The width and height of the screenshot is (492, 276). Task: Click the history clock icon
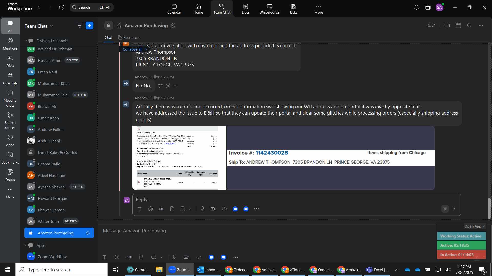coord(61,7)
